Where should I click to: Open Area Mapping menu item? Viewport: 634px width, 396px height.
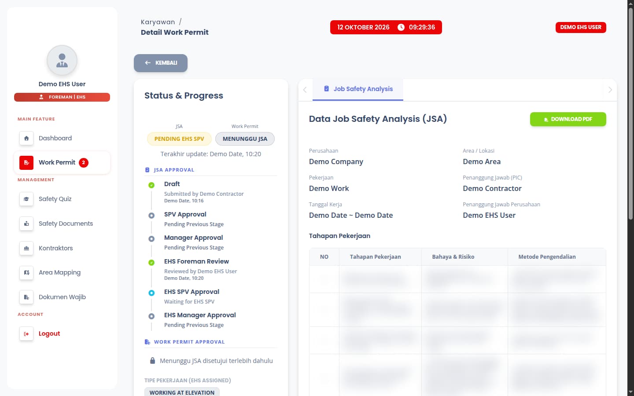click(62, 272)
